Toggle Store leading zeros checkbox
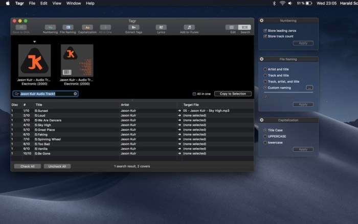358x224 pixels. tap(265, 31)
